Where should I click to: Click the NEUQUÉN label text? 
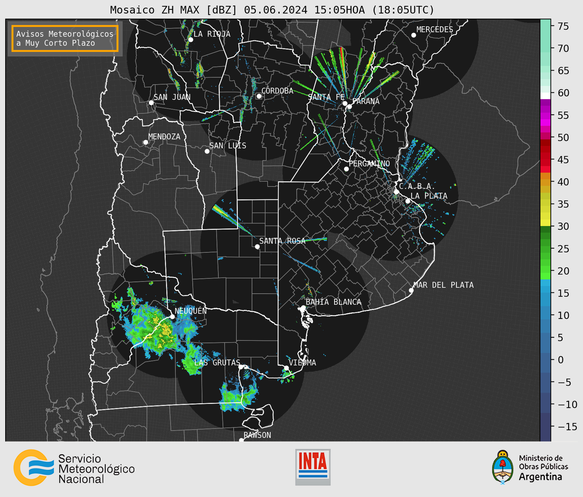pyautogui.click(x=191, y=311)
